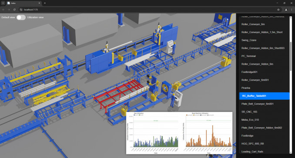Bookmark the page with the star icon
The image size is (295, 158).
click(278, 10)
